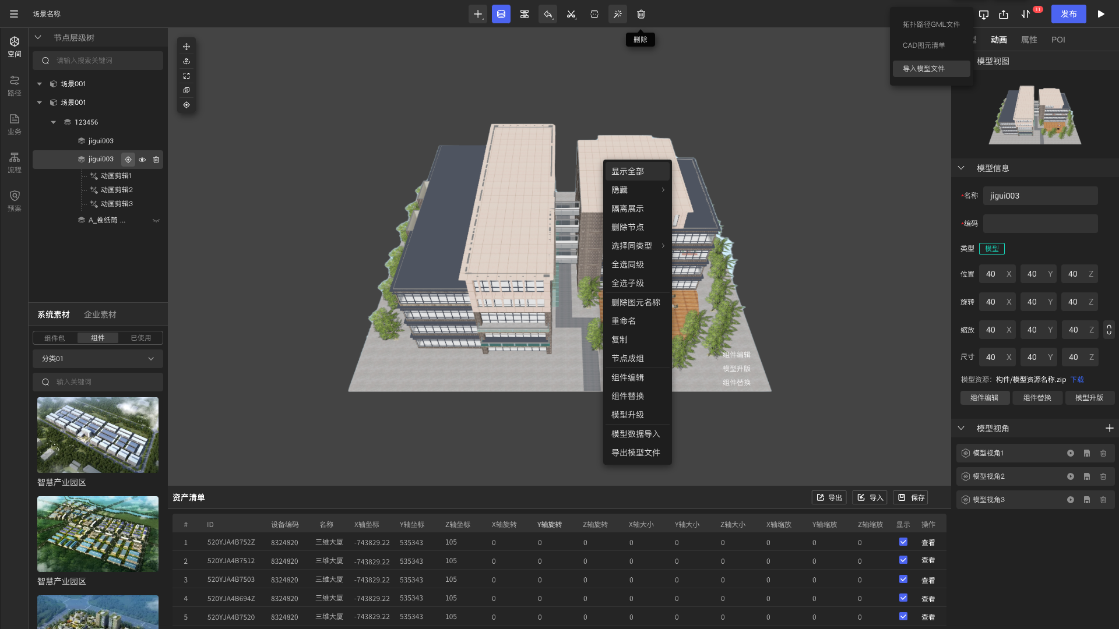The height and width of the screenshot is (629, 1119).
Task: Click the magic wand toolbar icon
Action: pyautogui.click(x=617, y=14)
